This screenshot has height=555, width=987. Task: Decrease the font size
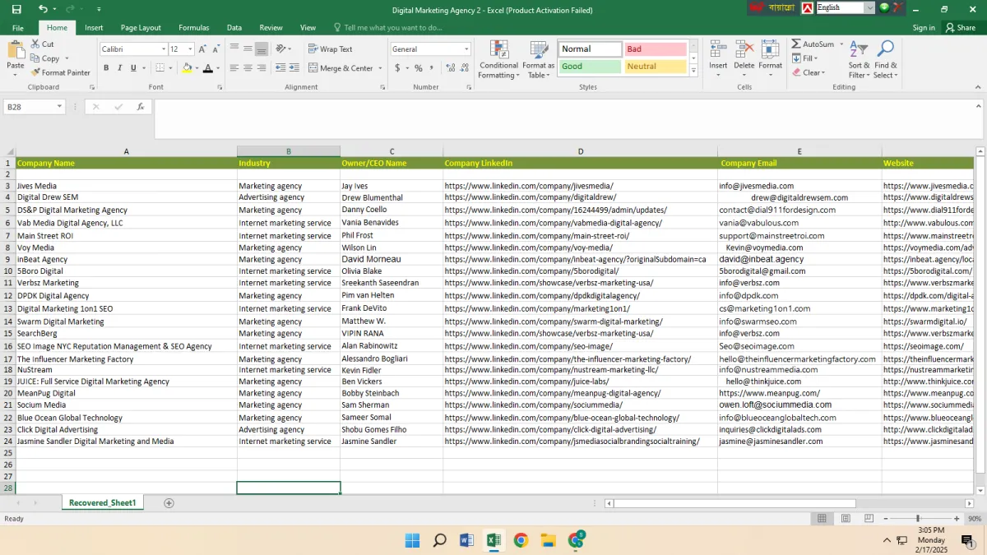coord(215,49)
